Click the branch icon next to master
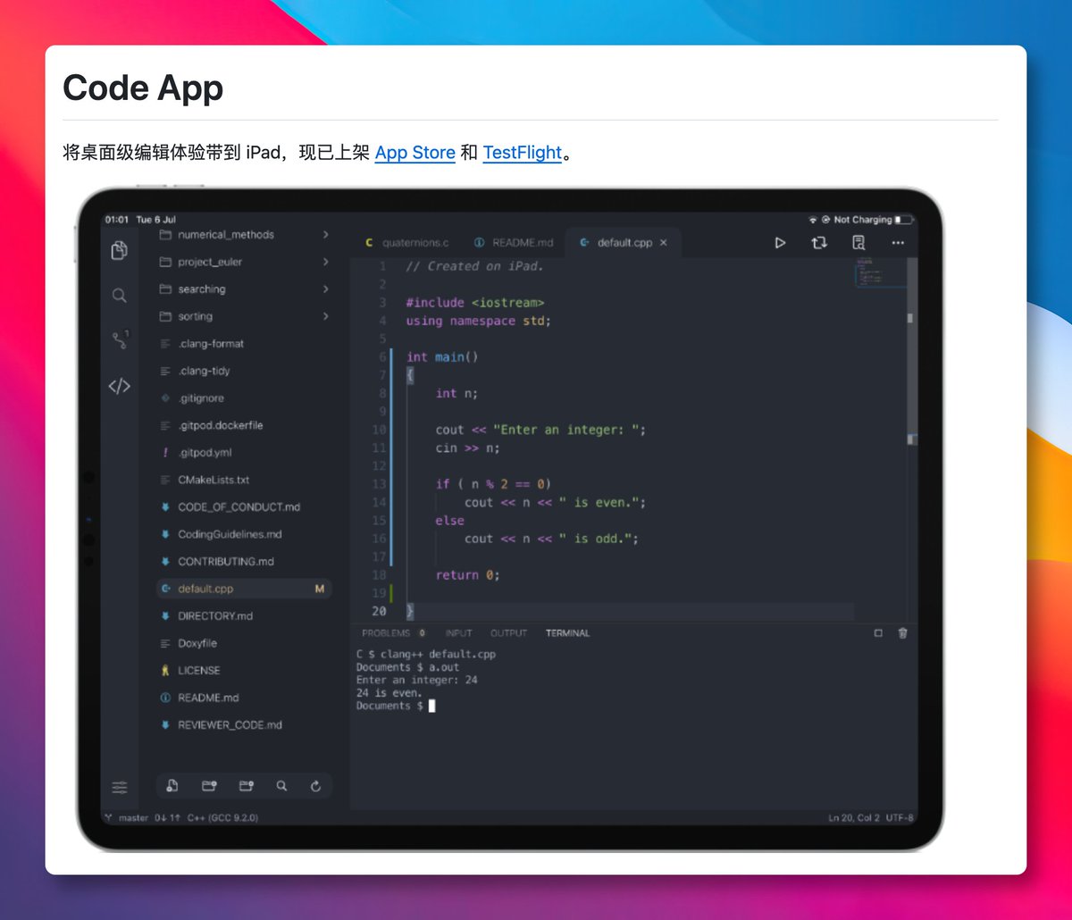1072x920 pixels. pyautogui.click(x=109, y=817)
